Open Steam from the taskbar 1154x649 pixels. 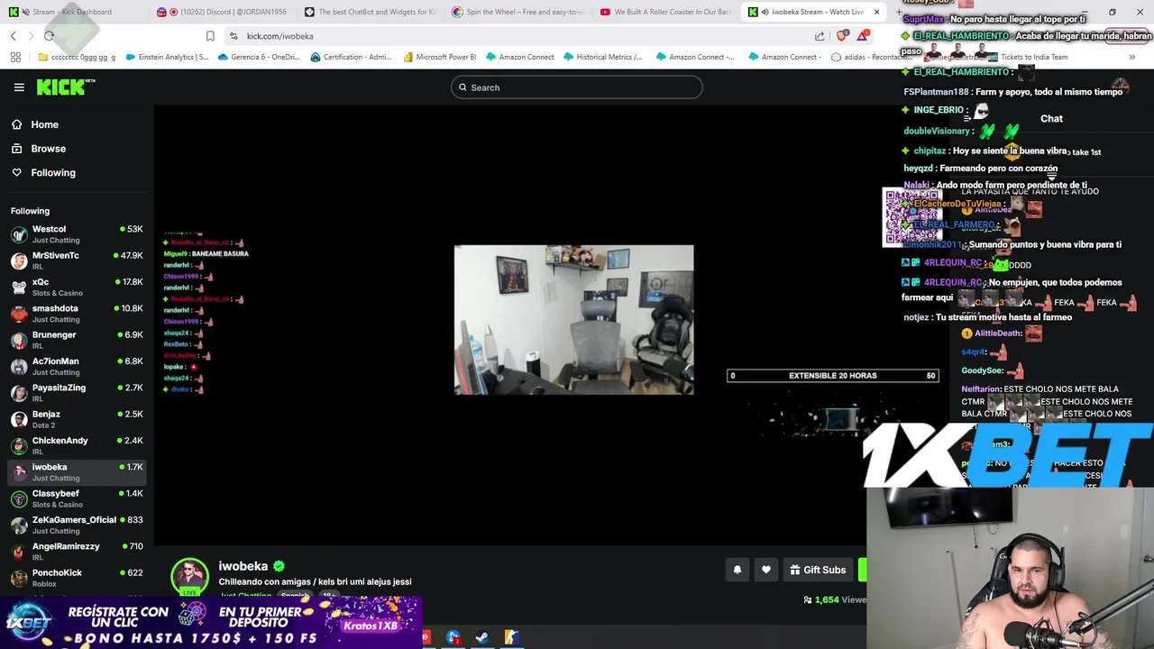[x=482, y=637]
